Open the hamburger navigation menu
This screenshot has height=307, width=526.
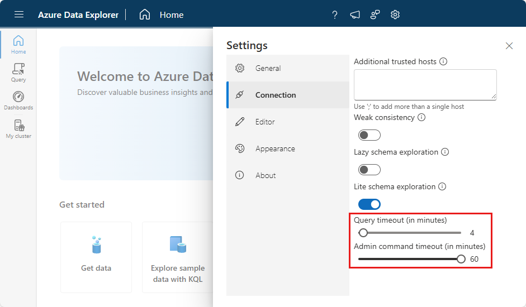19,15
